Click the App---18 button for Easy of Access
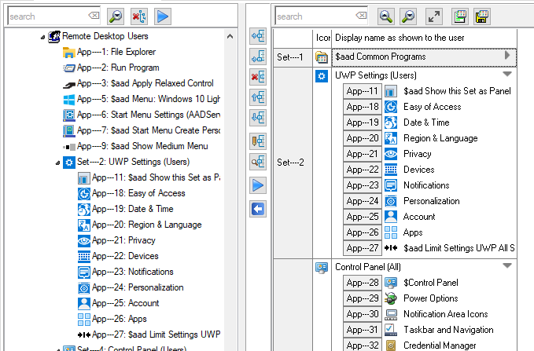534x351 pixels. click(x=363, y=107)
